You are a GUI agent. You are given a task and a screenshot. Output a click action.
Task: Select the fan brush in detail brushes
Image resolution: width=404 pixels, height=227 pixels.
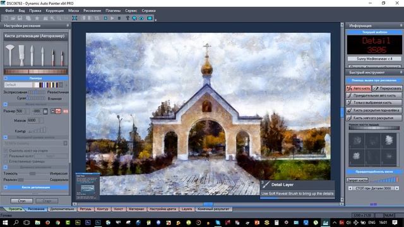(x=10, y=55)
